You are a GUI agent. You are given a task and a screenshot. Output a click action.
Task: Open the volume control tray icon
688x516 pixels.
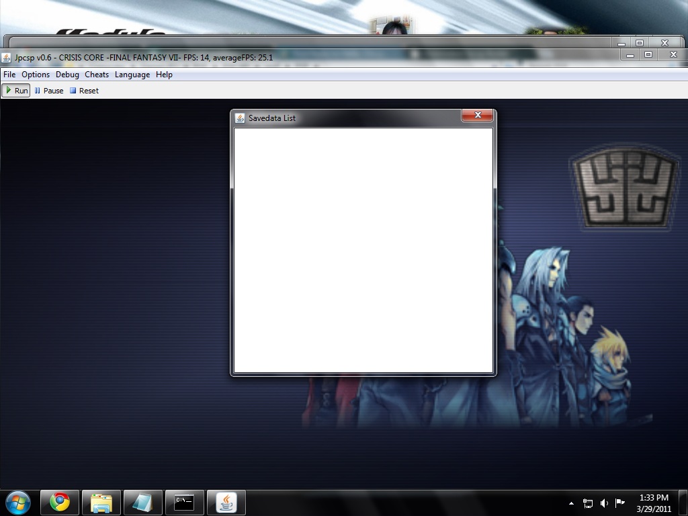tap(604, 503)
